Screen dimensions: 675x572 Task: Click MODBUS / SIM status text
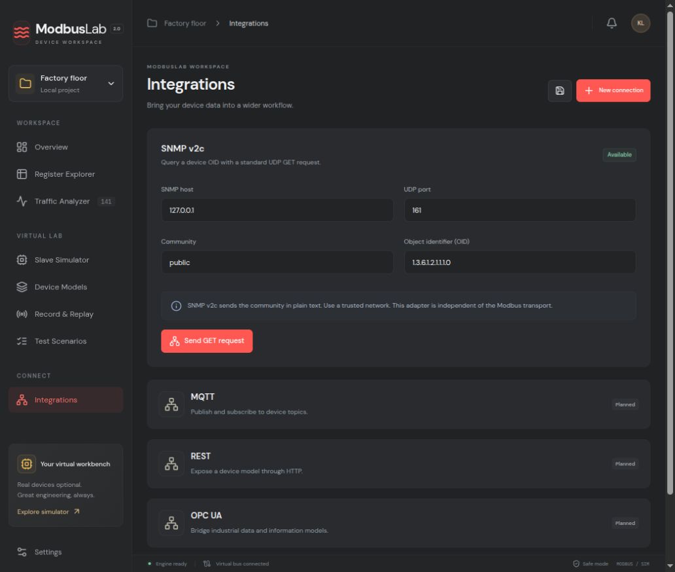click(633, 563)
